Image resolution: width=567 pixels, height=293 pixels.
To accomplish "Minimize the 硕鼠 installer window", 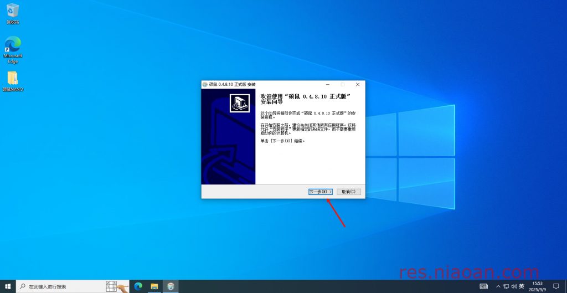I will tap(328, 84).
